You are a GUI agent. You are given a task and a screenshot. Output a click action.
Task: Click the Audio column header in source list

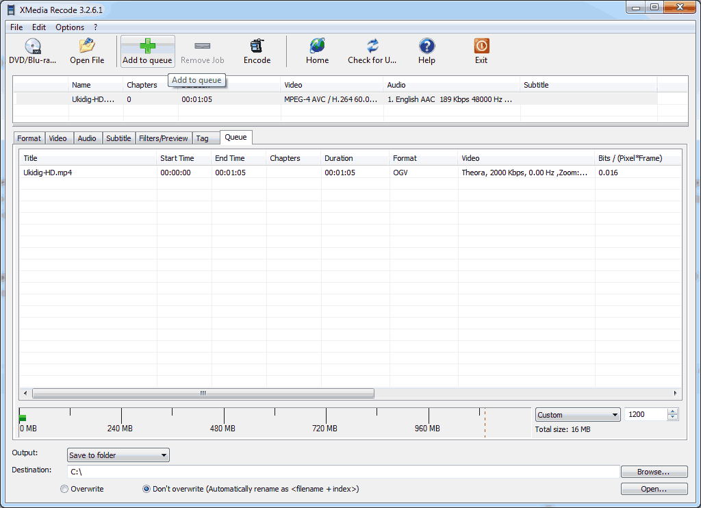click(x=452, y=85)
